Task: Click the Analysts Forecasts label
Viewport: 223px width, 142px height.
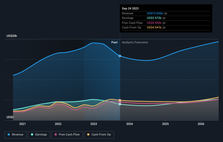Action: coord(135,43)
